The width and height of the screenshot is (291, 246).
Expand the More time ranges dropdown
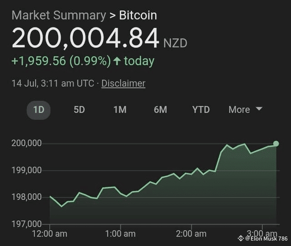(246, 110)
